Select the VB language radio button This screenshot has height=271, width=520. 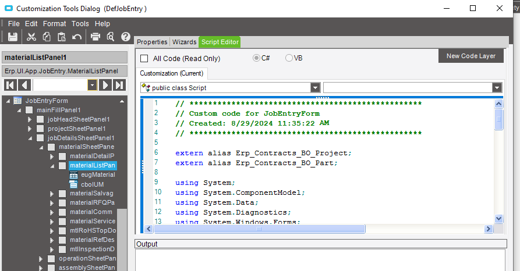pos(289,58)
